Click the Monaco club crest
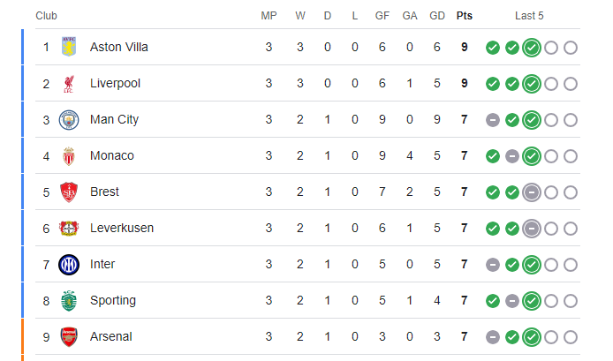This screenshot has width=613, height=361. pos(69,156)
